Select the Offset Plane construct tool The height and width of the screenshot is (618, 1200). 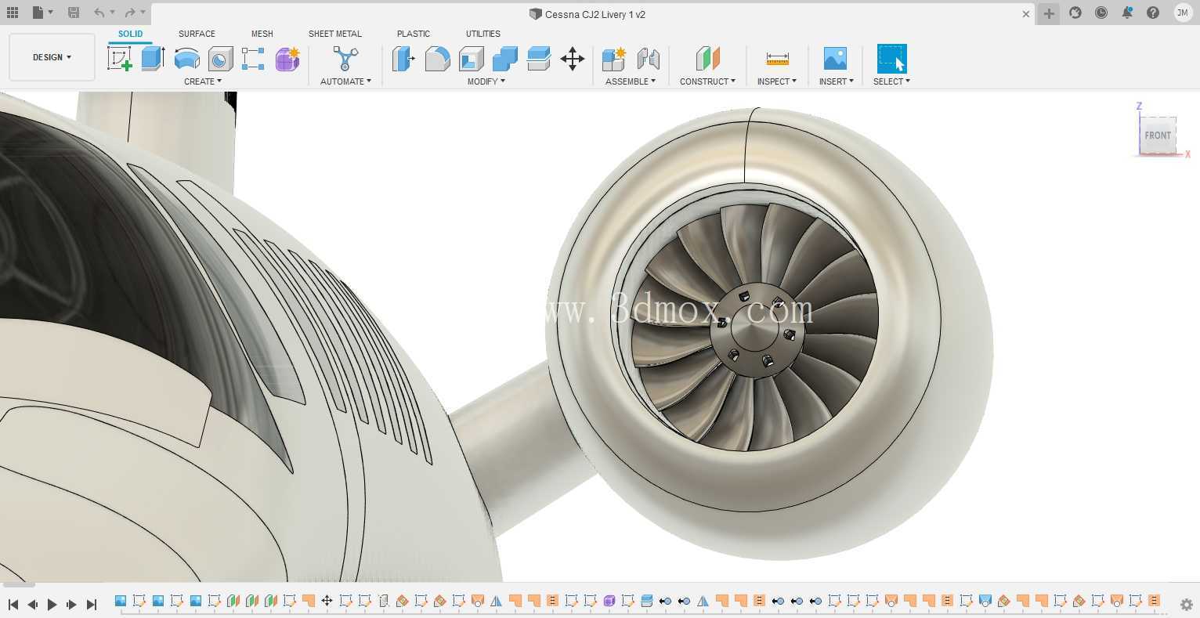707,59
